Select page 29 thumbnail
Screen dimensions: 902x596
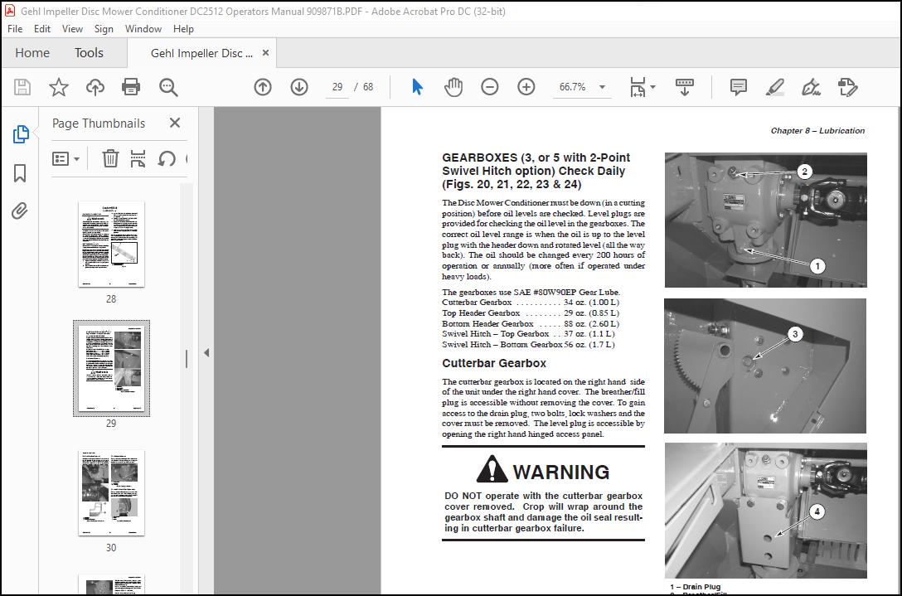pos(111,368)
